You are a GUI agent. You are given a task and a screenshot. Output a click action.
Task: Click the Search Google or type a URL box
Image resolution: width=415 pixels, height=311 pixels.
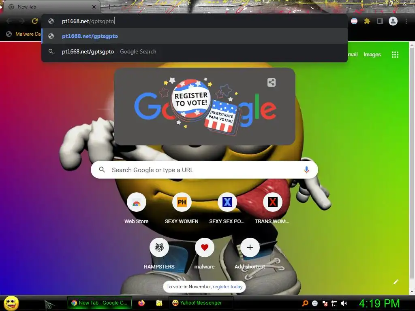point(204,170)
